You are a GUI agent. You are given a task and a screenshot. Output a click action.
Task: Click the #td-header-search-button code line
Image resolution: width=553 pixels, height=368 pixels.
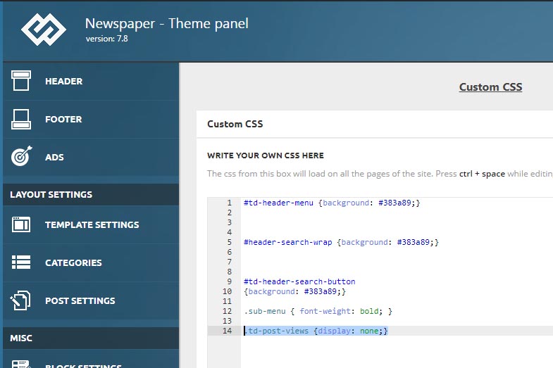299,281
